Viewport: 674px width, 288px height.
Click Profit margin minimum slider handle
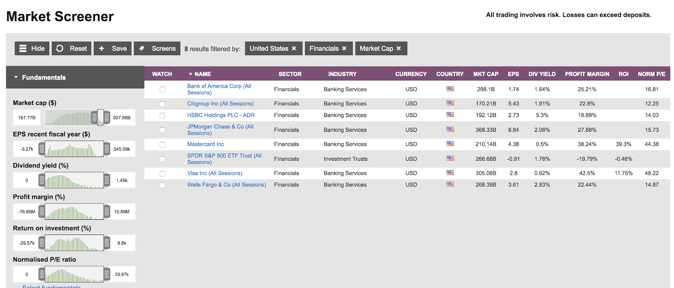[42, 211]
